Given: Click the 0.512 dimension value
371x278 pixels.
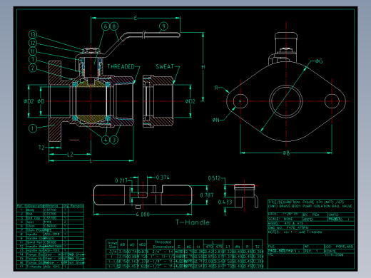Looking at the screenshot, I should pos(214,178).
